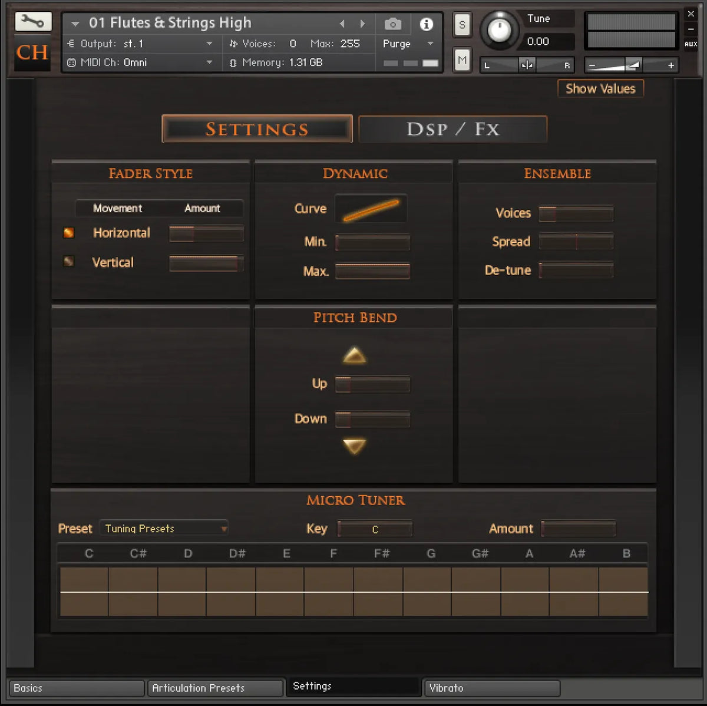Click the Micro Tuner Key field
The image size is (707, 706).
pyautogui.click(x=375, y=529)
